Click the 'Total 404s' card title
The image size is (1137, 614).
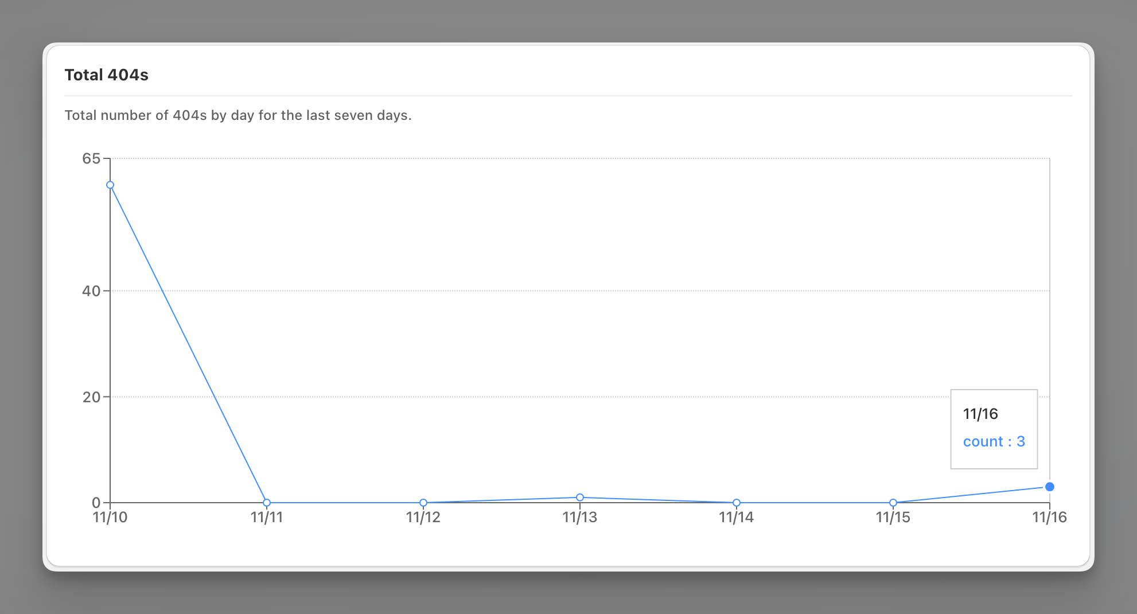107,75
